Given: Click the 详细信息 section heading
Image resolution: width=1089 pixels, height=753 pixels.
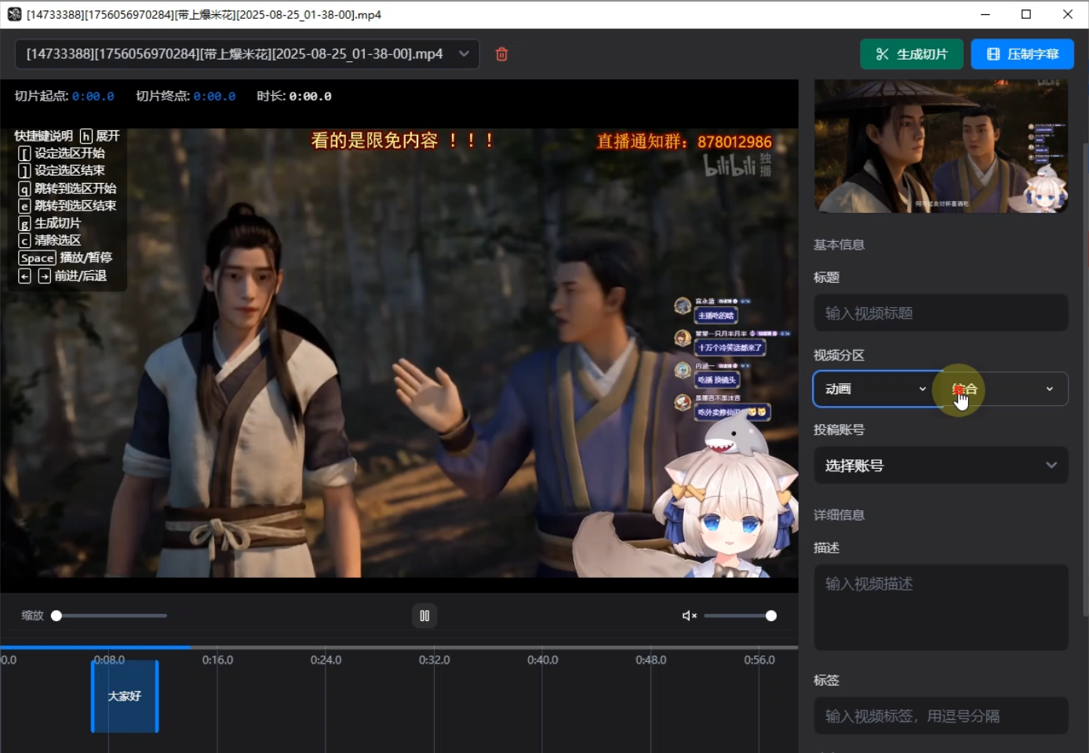Looking at the screenshot, I should 839,514.
